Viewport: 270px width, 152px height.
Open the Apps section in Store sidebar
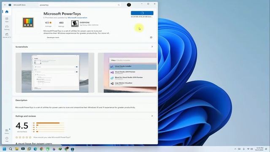click(7, 19)
